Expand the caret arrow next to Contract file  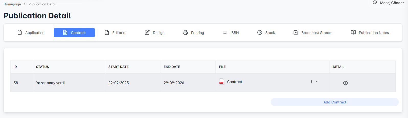tap(317, 81)
